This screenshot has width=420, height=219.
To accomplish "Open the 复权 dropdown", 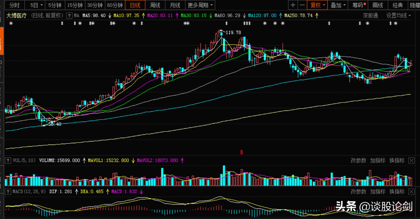I will pyautogui.click(x=317, y=5).
